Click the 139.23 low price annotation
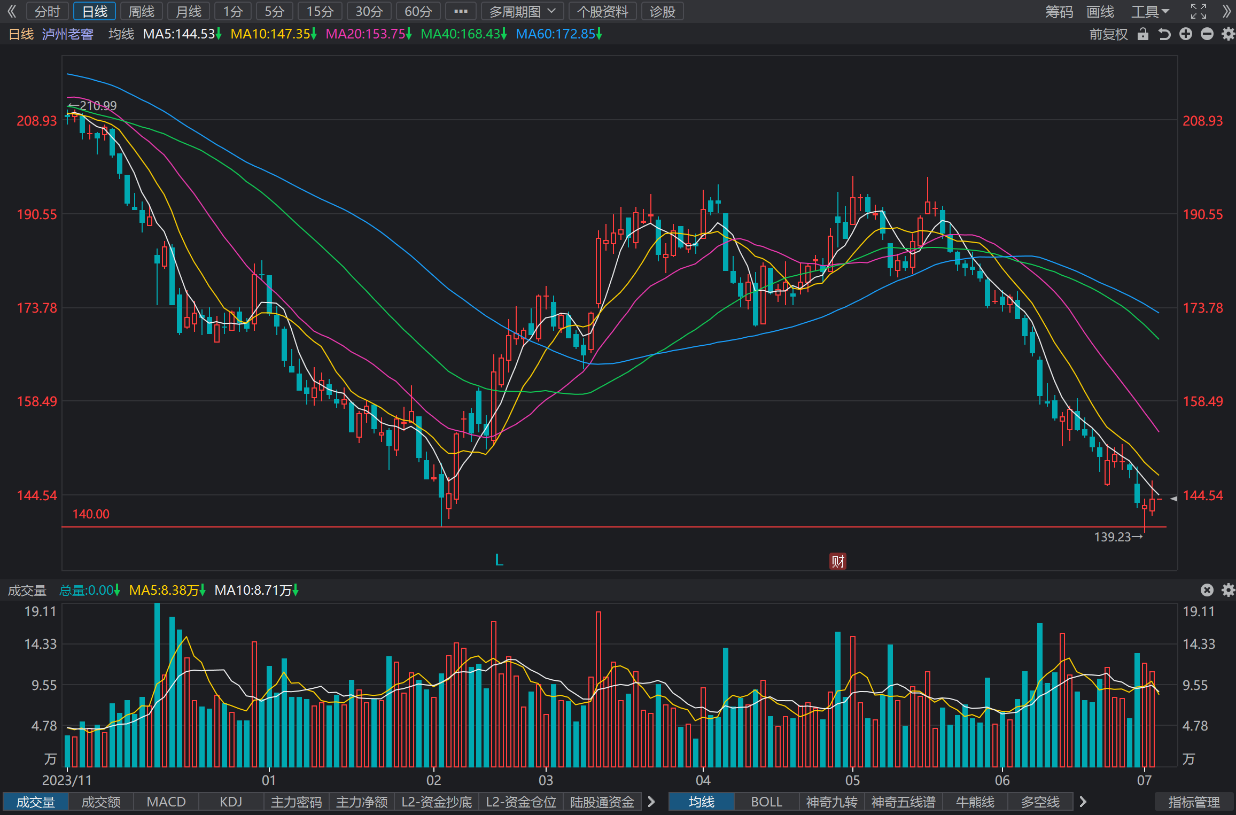The height and width of the screenshot is (815, 1236). click(1118, 537)
